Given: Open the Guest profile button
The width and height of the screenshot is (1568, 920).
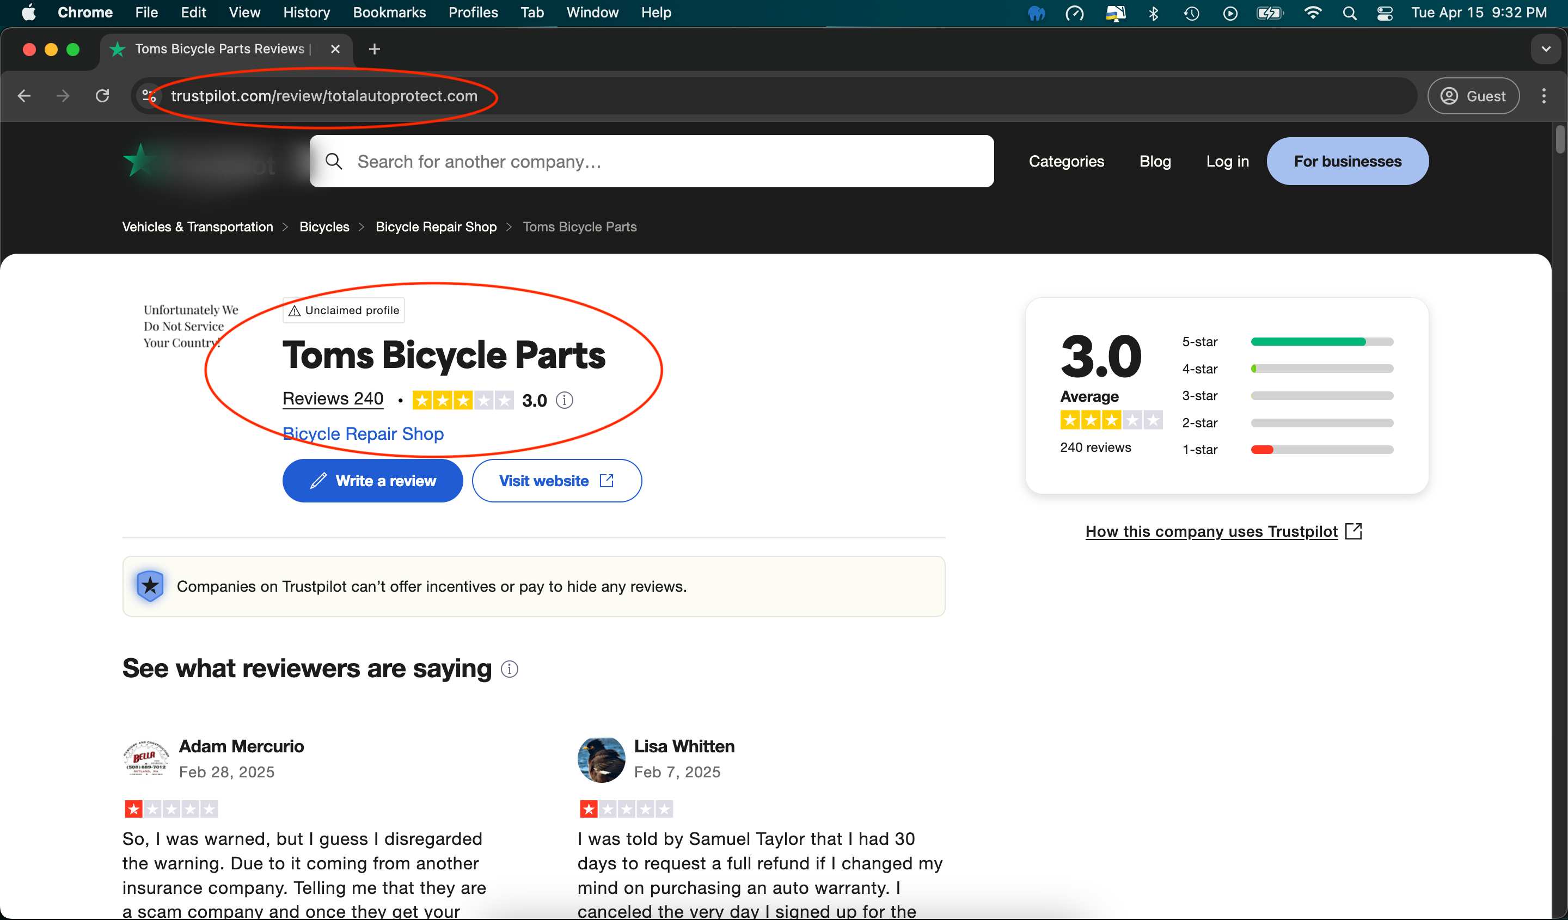Looking at the screenshot, I should (x=1473, y=96).
